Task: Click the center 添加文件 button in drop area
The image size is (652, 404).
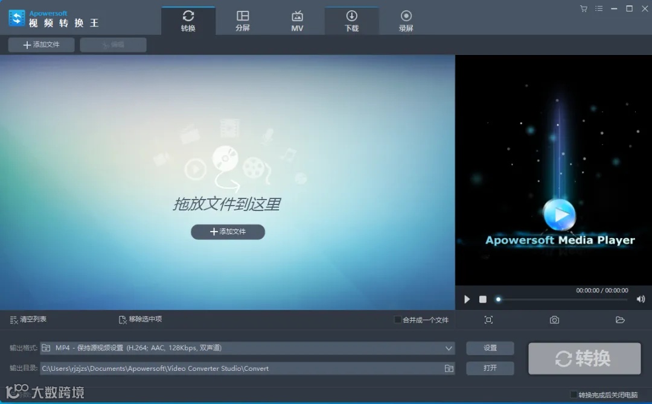Action: 228,232
